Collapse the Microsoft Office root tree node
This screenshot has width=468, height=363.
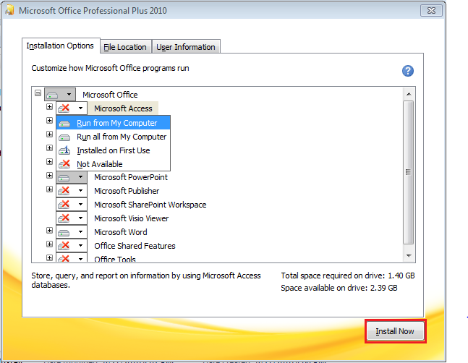click(x=38, y=93)
